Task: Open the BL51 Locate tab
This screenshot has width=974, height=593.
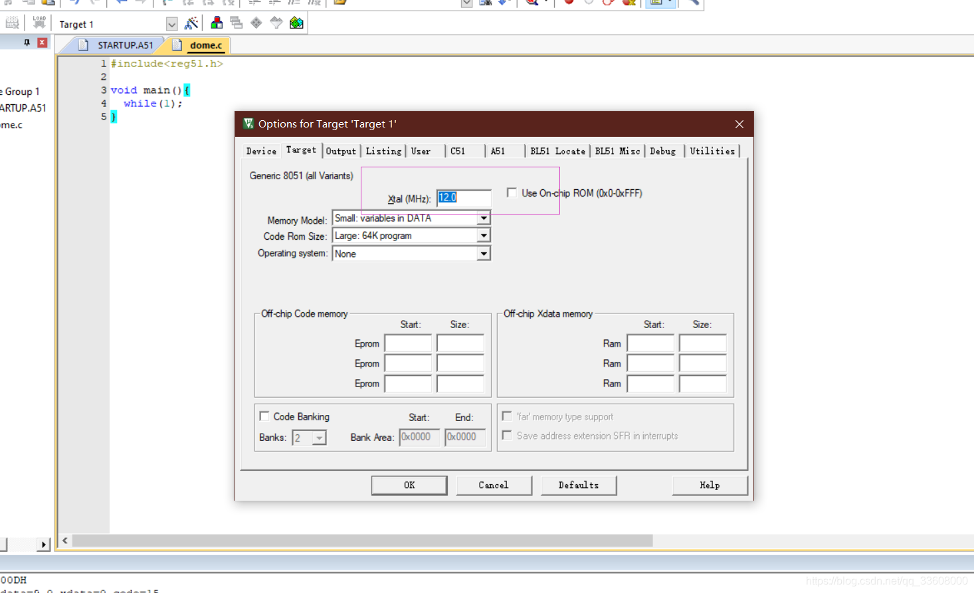Action: point(557,151)
